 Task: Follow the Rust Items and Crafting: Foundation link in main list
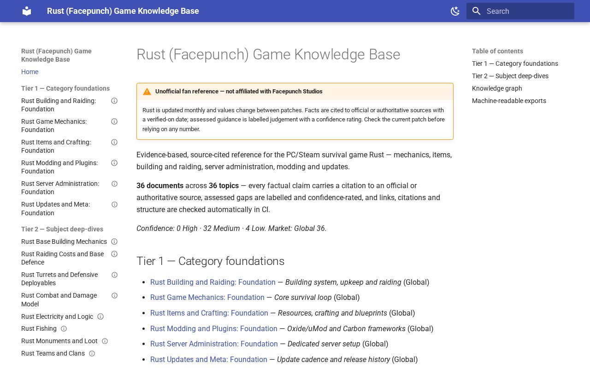pos(209,313)
